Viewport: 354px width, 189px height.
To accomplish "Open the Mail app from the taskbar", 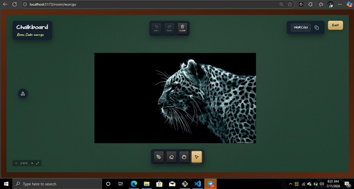I will tap(172, 184).
